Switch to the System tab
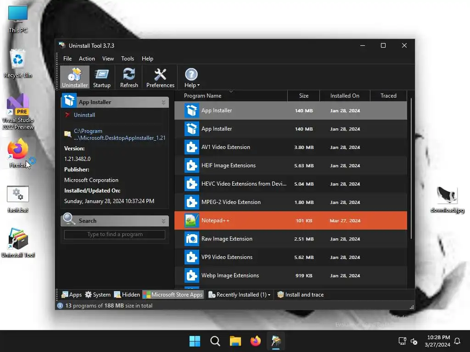This screenshot has width=470, height=352. (98, 295)
